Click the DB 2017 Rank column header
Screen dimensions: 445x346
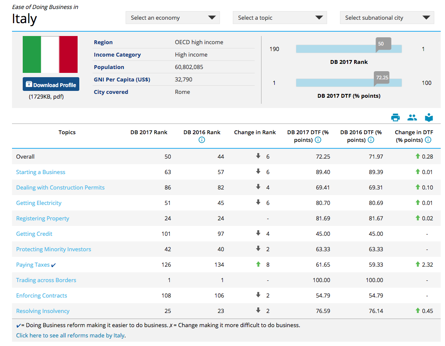[149, 132]
